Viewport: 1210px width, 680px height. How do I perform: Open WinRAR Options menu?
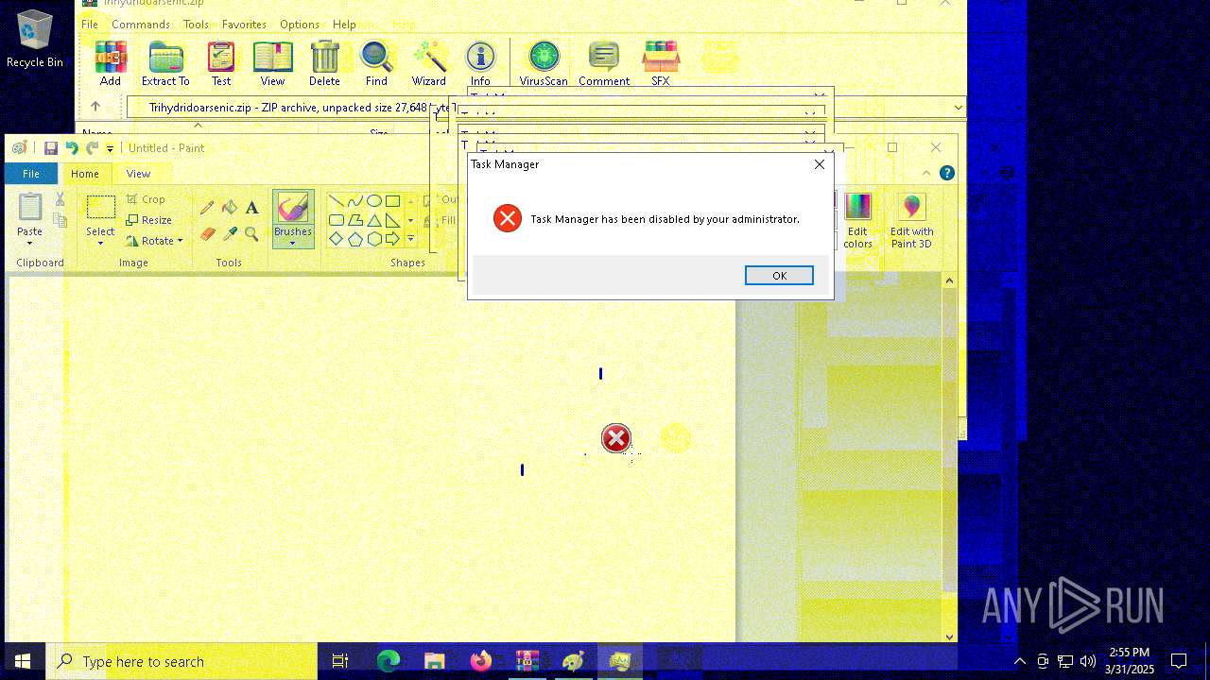[300, 24]
